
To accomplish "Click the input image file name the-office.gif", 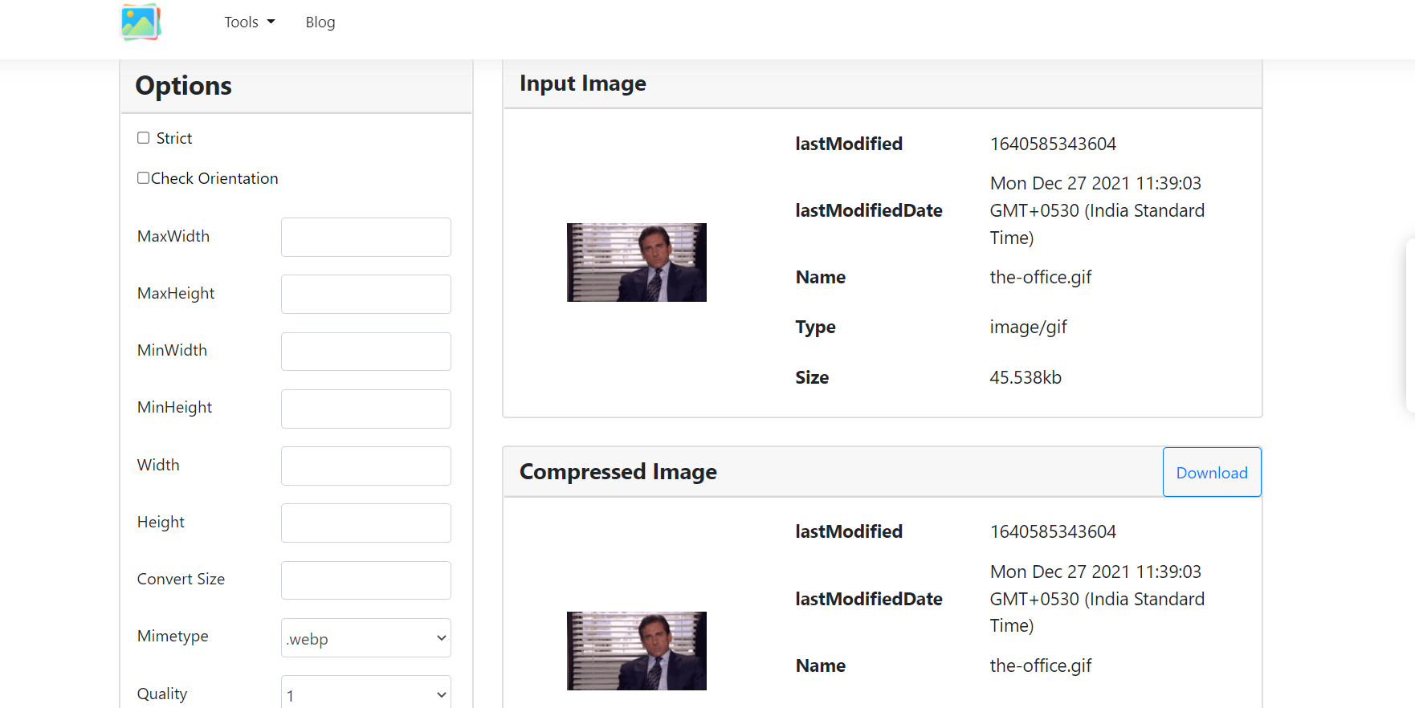I will (x=1040, y=278).
